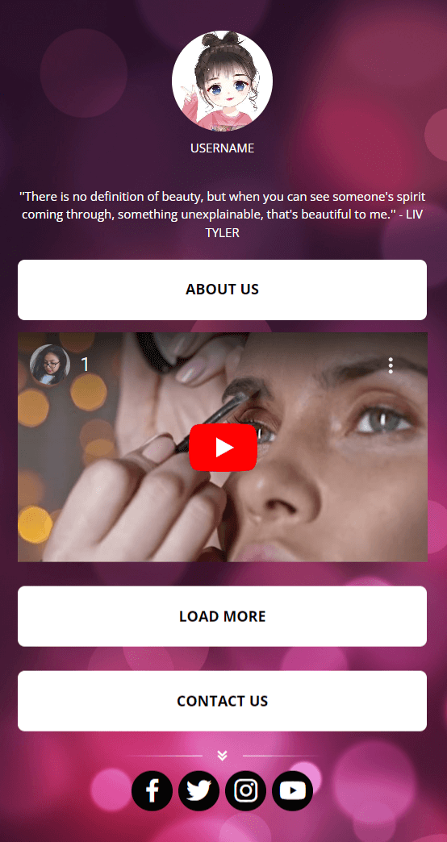Screen dimensions: 447x842
Task: Click the LOAD MORE button
Action: pyautogui.click(x=223, y=616)
